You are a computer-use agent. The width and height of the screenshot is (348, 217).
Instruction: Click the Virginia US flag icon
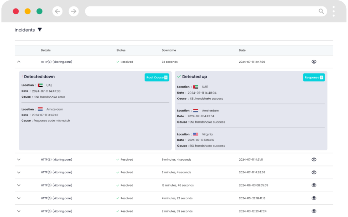[x=195, y=134]
